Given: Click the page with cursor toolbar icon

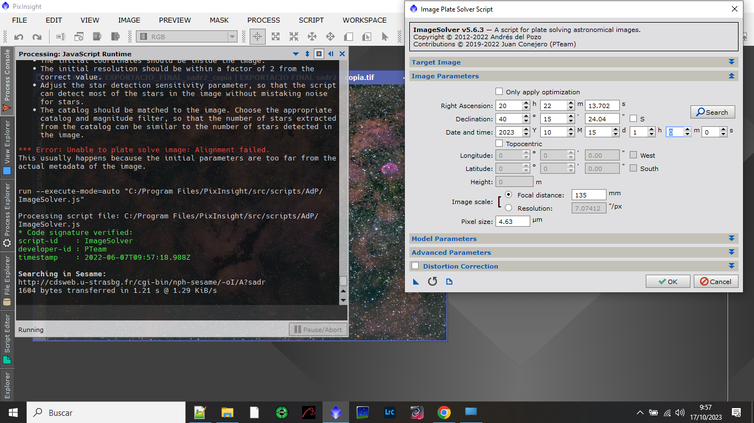Looking at the screenshot, I should (x=367, y=37).
